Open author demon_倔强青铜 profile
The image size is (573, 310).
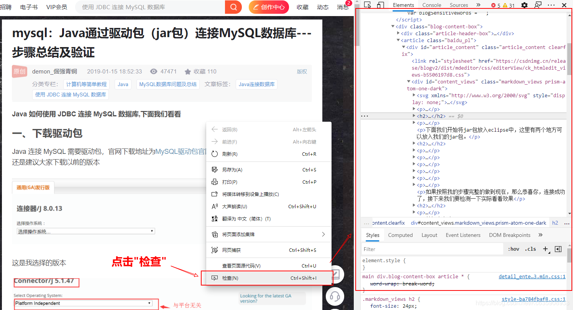[x=54, y=71]
